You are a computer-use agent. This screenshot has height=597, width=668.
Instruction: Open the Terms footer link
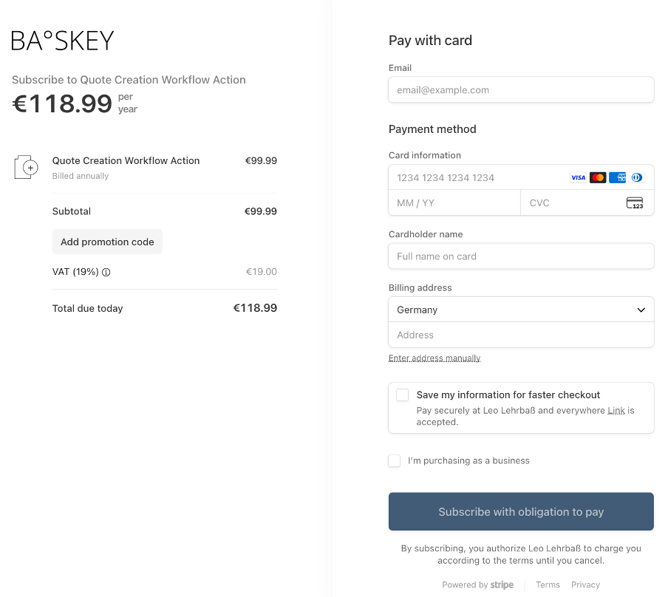tap(548, 584)
